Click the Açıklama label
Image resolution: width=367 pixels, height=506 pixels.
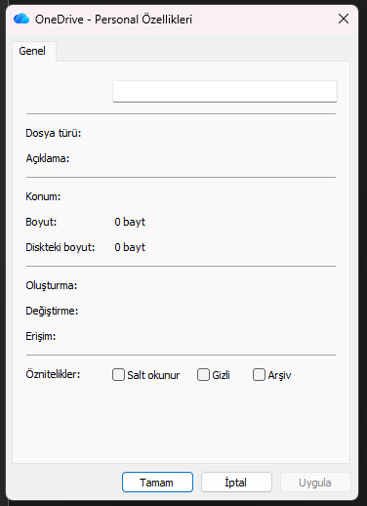(x=48, y=158)
